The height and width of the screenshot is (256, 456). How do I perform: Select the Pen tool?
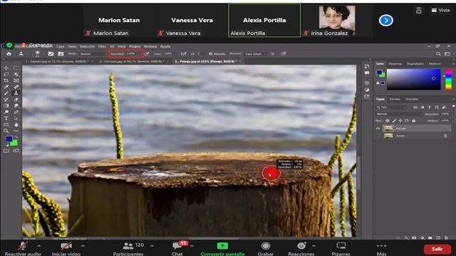coord(16,112)
